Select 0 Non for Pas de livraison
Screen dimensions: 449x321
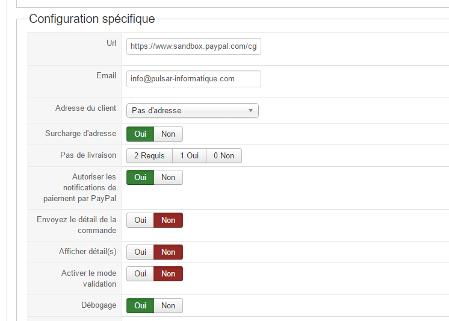[x=223, y=155]
